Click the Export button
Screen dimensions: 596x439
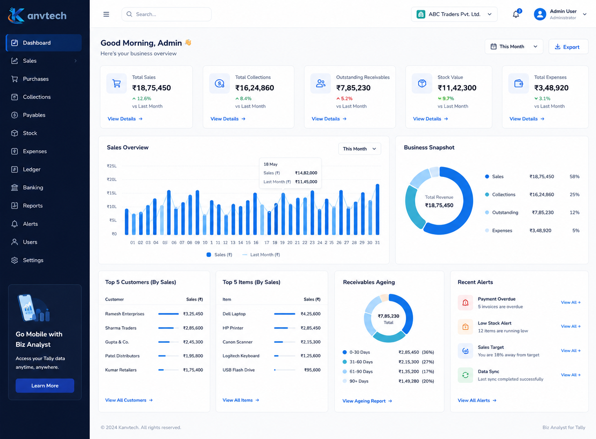point(568,46)
